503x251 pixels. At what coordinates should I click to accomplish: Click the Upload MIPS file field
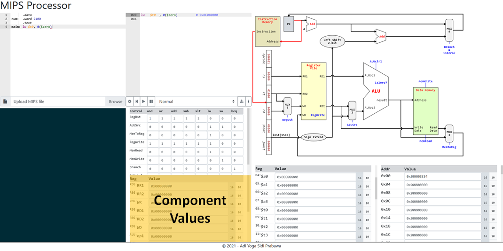point(58,102)
